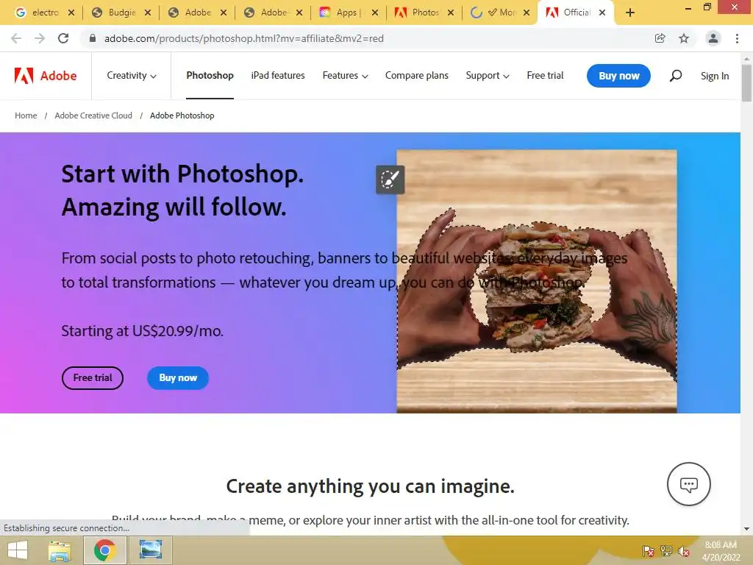Close the 'electro' Google tab
This screenshot has width=753, height=565.
tap(71, 13)
